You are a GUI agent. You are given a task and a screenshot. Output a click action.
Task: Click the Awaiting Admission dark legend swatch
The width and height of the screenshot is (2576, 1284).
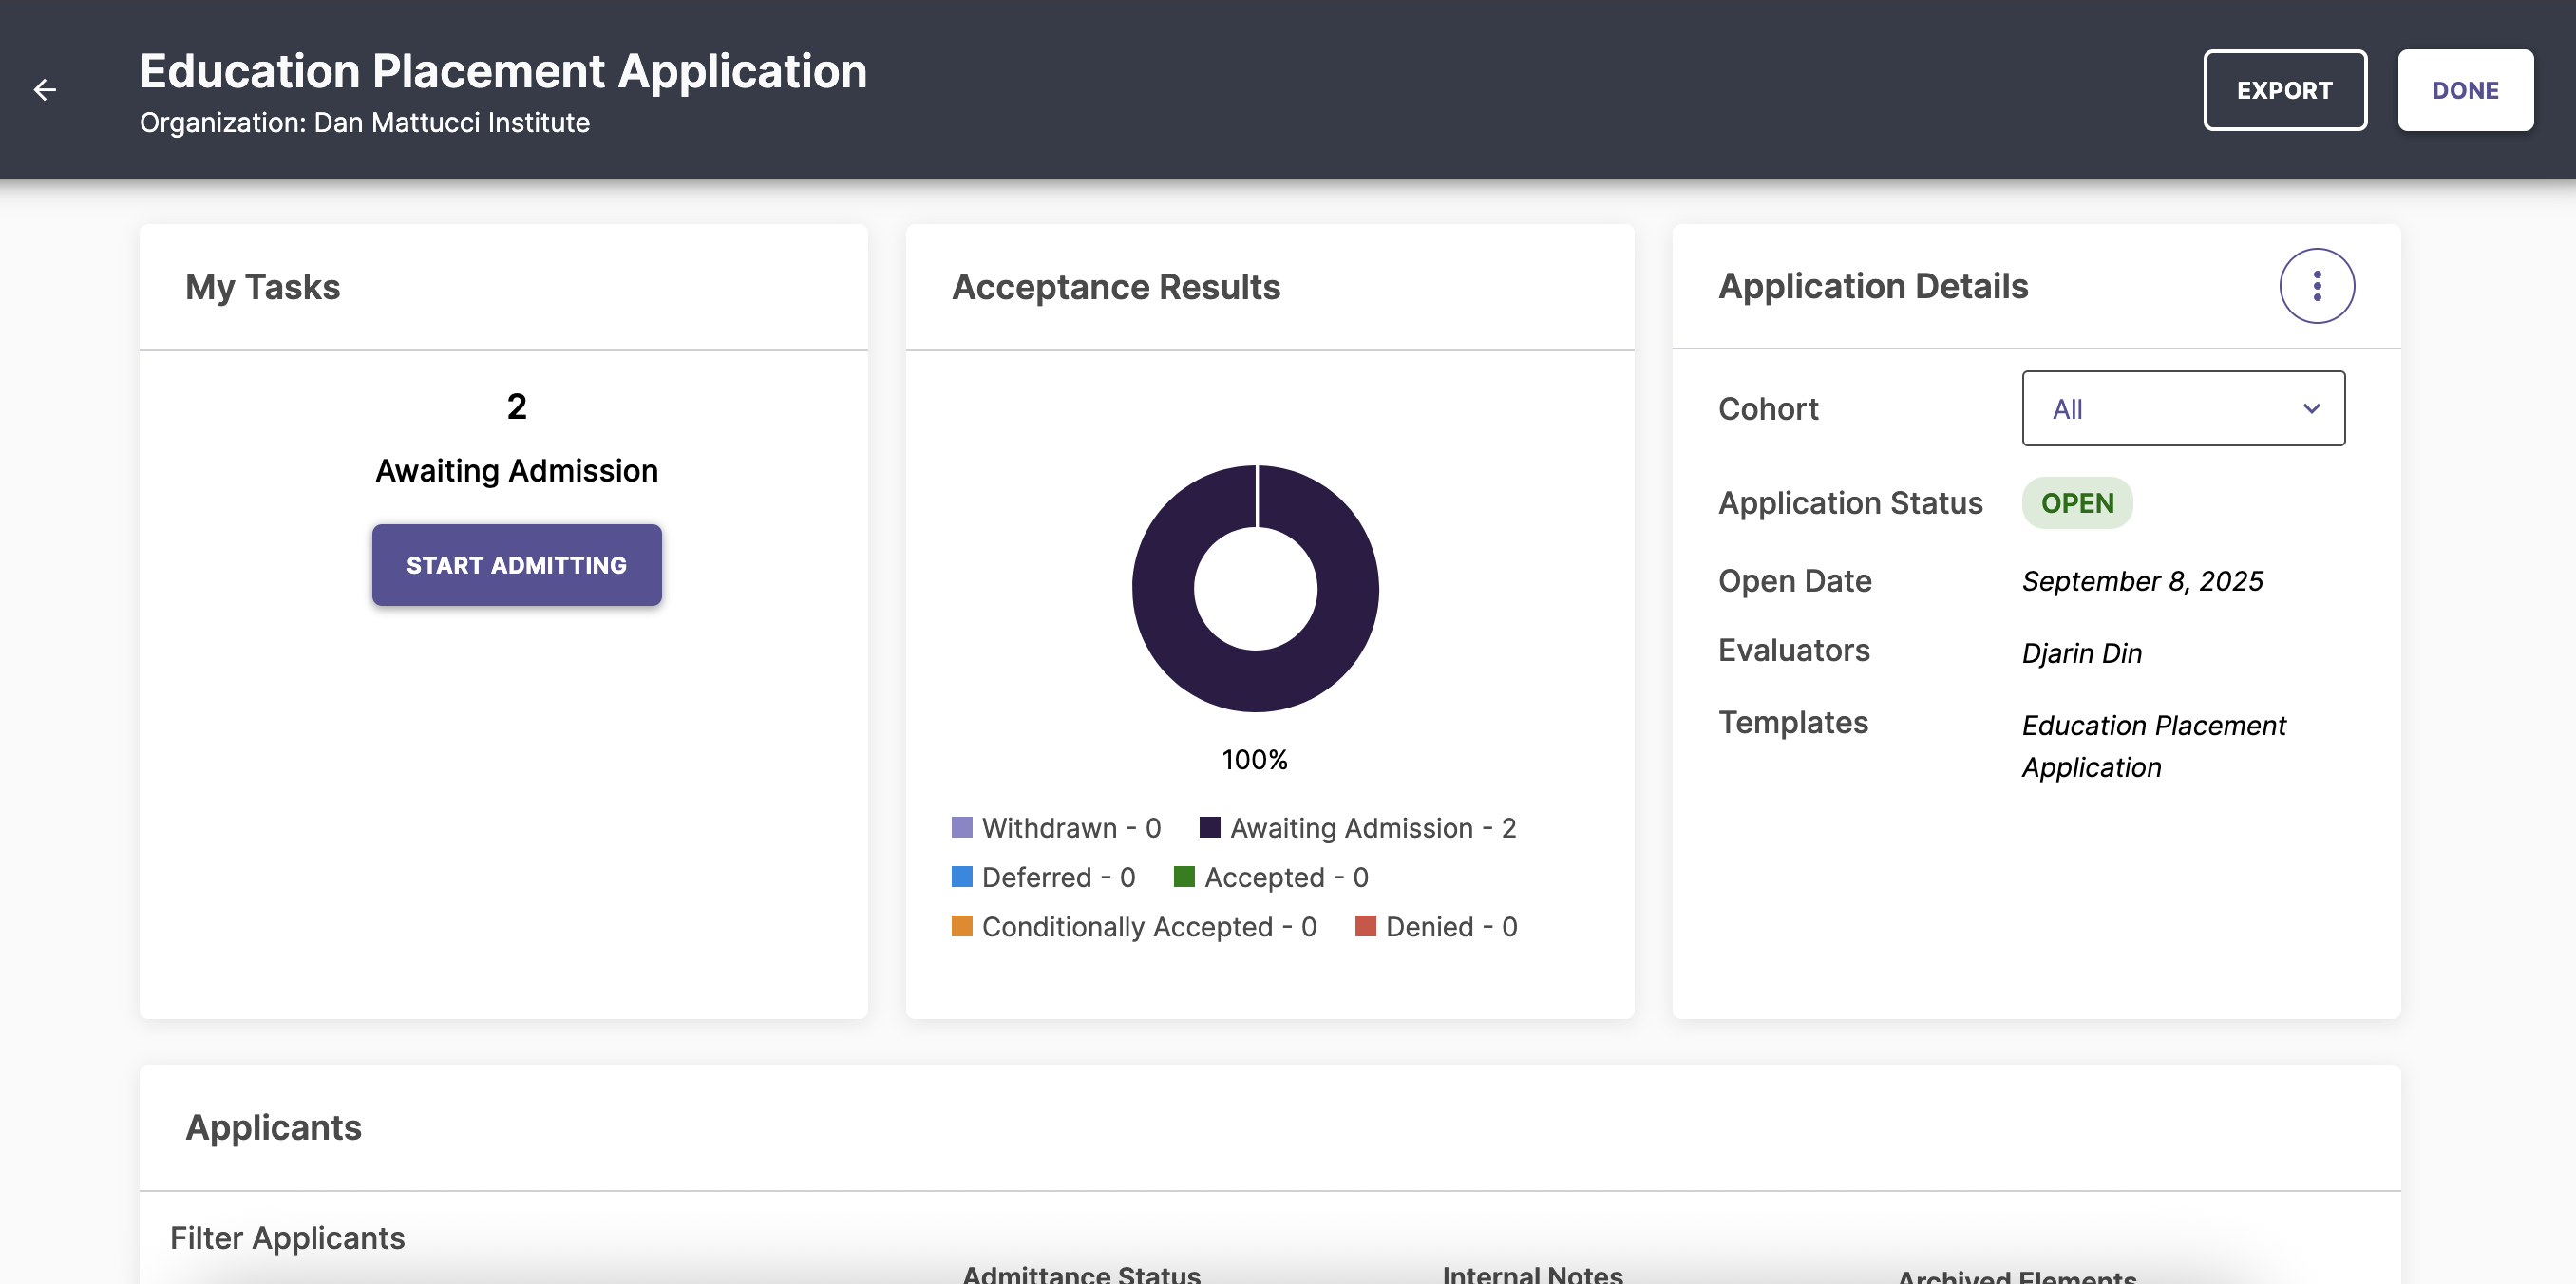(x=1209, y=827)
